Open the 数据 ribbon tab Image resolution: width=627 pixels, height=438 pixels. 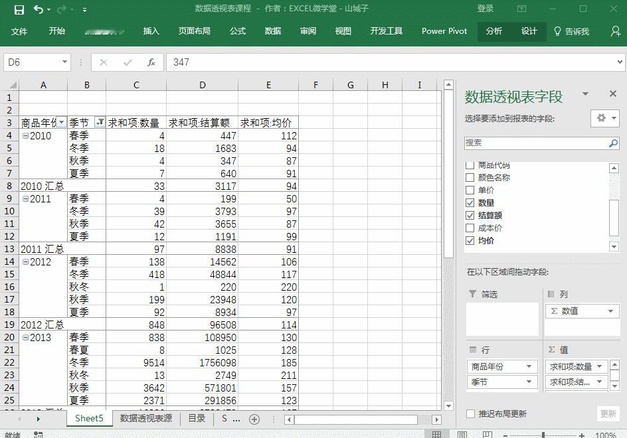(273, 31)
